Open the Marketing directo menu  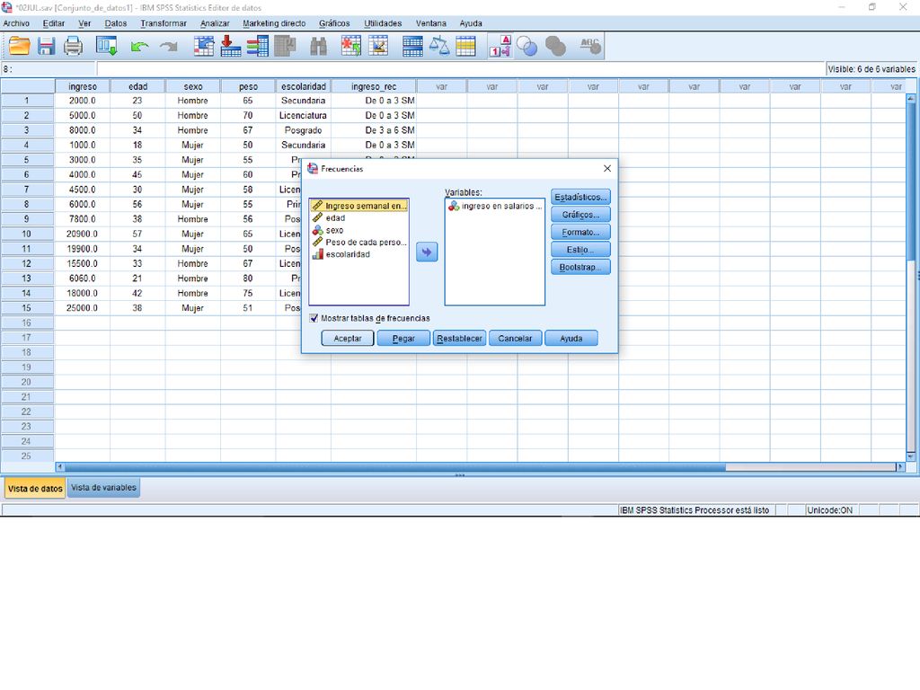coord(274,23)
